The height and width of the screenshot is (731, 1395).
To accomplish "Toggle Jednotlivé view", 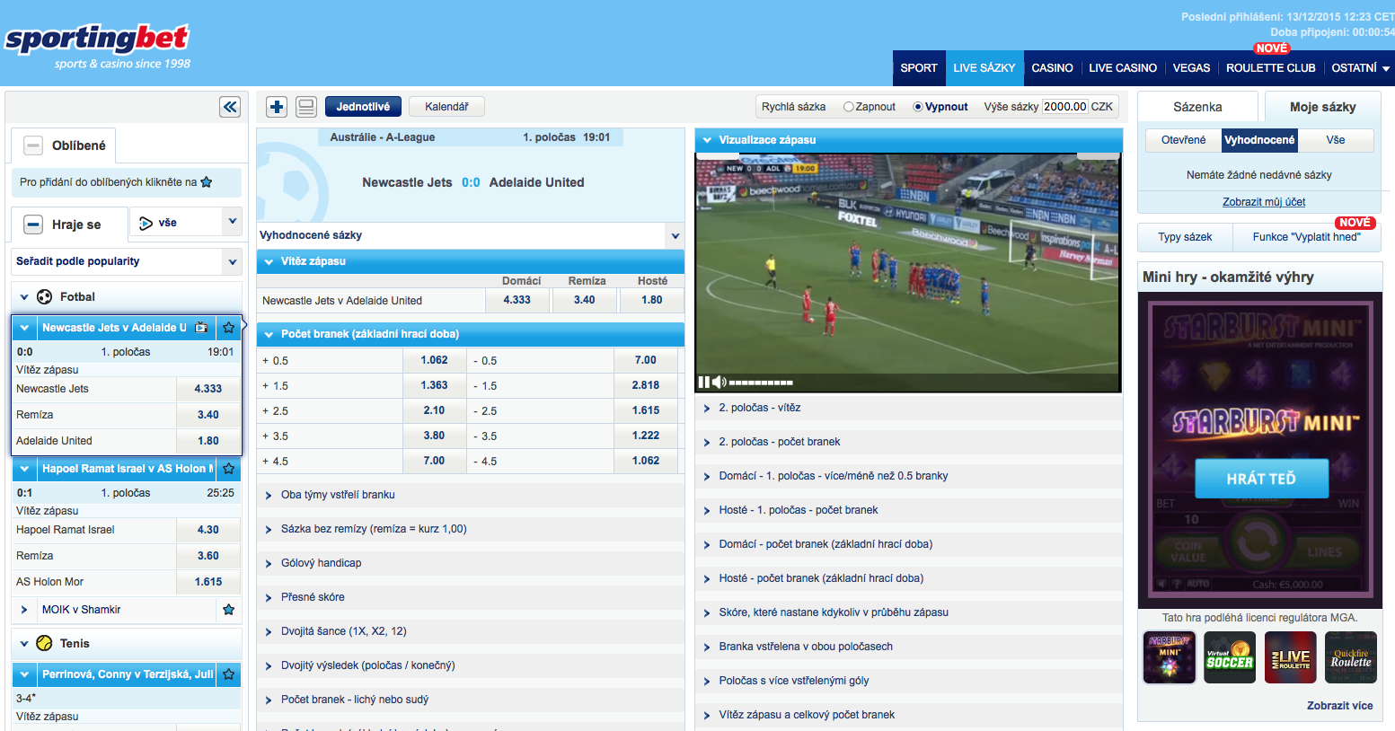I will tap(363, 107).
